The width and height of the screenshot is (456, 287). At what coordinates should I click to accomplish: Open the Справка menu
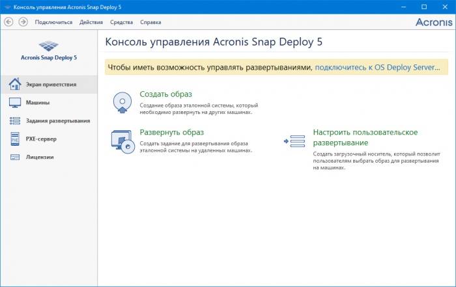(x=150, y=22)
